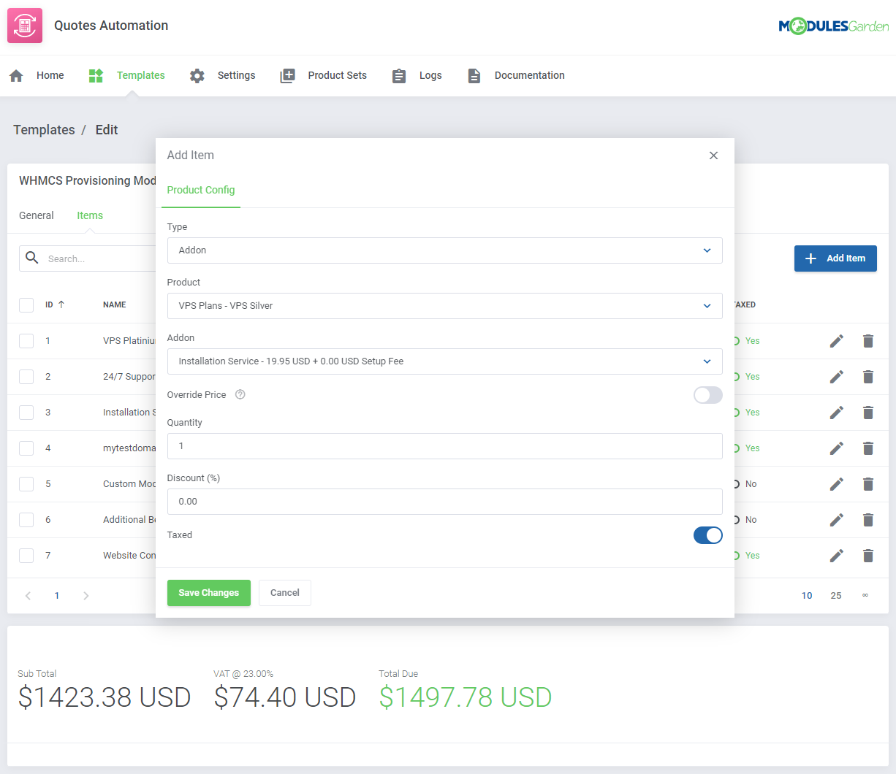Edit item 1 VPS Platinium with pencil icon
The height and width of the screenshot is (774, 896).
tap(836, 340)
